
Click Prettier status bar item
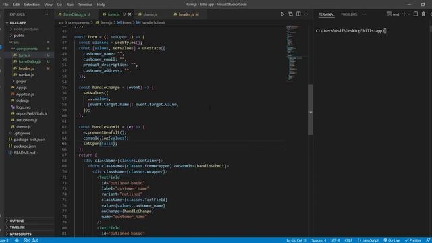pos(413,240)
